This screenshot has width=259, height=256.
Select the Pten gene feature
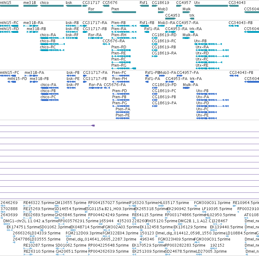coord(124,12)
